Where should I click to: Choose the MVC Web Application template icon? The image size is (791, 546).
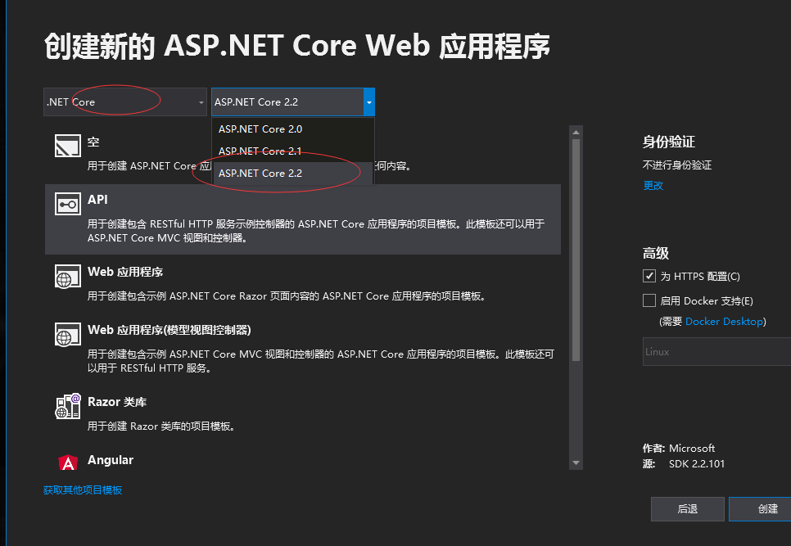point(67,333)
